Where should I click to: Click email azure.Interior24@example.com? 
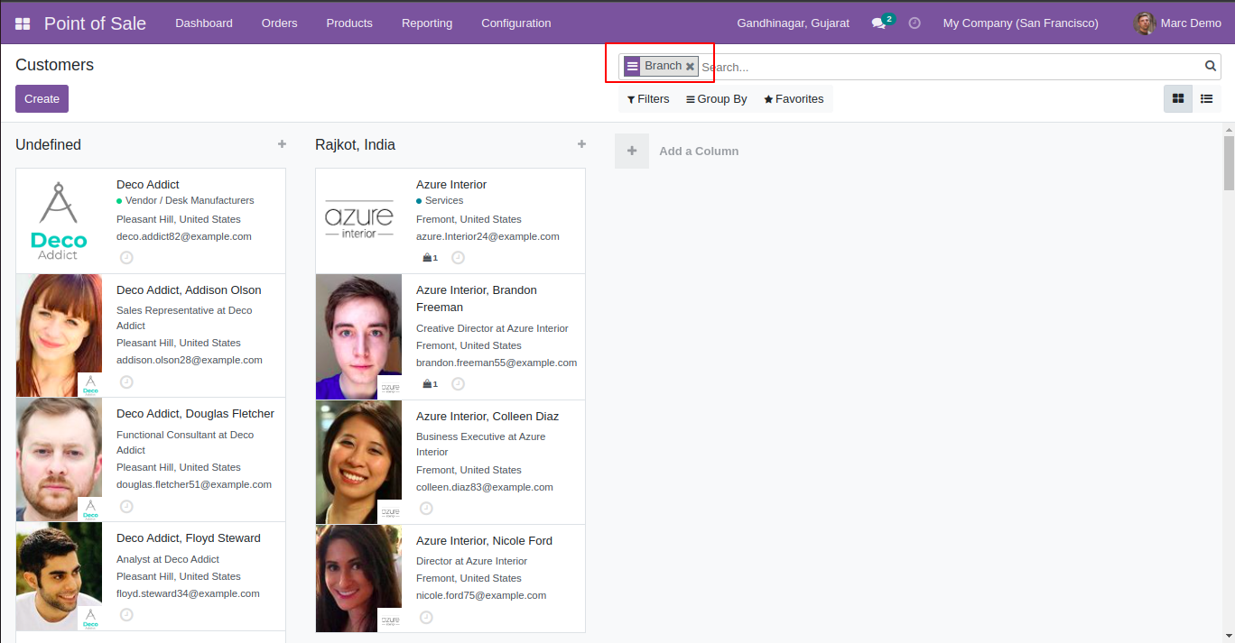point(487,236)
